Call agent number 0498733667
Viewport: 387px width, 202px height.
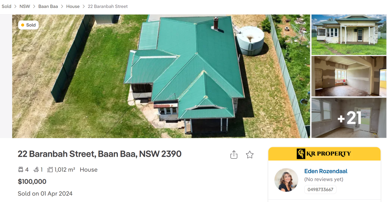(320, 190)
